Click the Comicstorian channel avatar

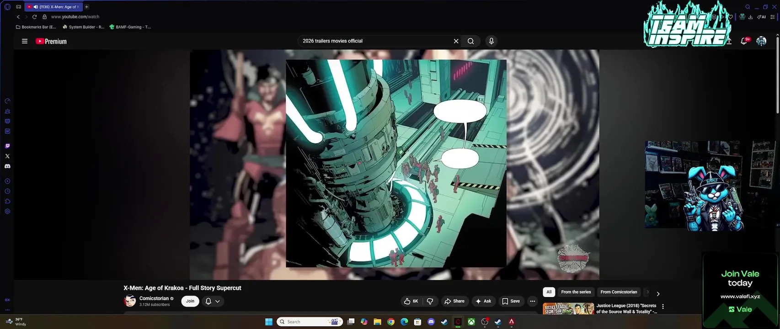(130, 301)
